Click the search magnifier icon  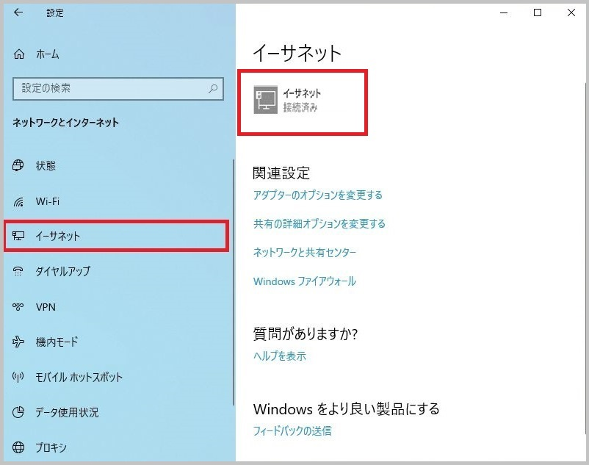pyautogui.click(x=213, y=88)
